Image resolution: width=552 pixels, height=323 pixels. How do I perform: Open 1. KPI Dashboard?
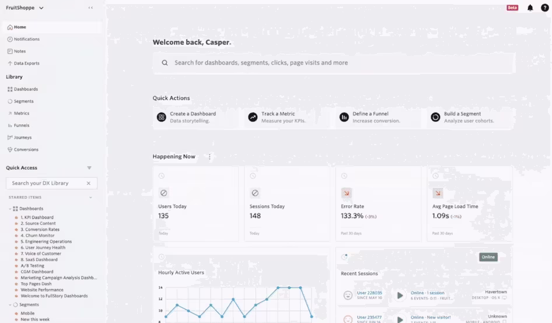37,217
